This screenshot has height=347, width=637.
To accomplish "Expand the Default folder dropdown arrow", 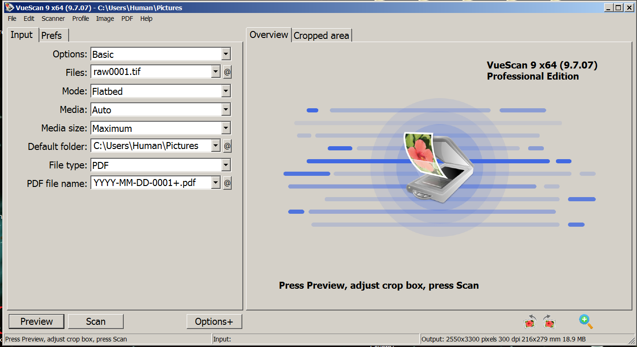I will click(215, 146).
